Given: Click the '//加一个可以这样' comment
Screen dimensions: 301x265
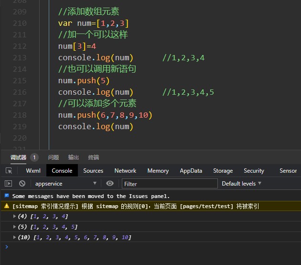Looking at the screenshot, I should 93,34.
